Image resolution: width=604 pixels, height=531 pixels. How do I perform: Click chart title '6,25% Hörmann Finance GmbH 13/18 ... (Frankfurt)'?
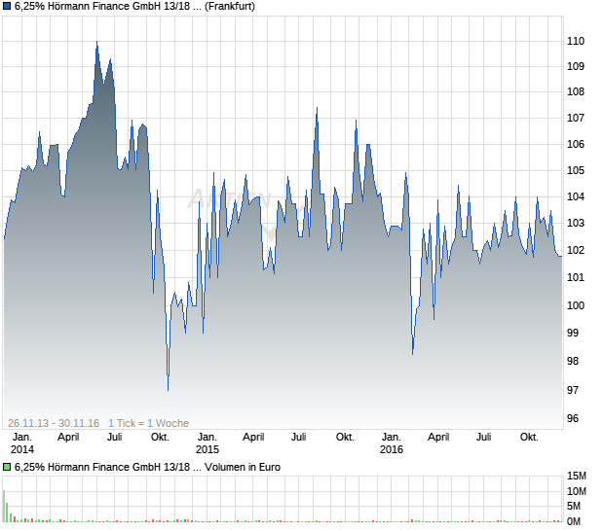(134, 6)
